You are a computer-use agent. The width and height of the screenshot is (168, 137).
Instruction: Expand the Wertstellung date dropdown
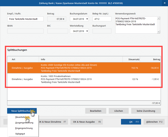pyautogui.click(x=87, y=31)
